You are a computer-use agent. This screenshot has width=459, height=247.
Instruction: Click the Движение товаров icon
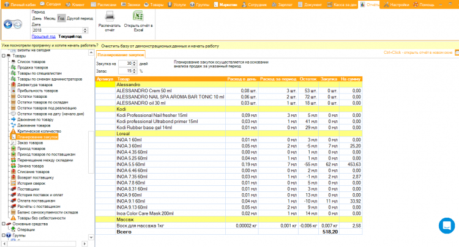[x=13, y=125]
